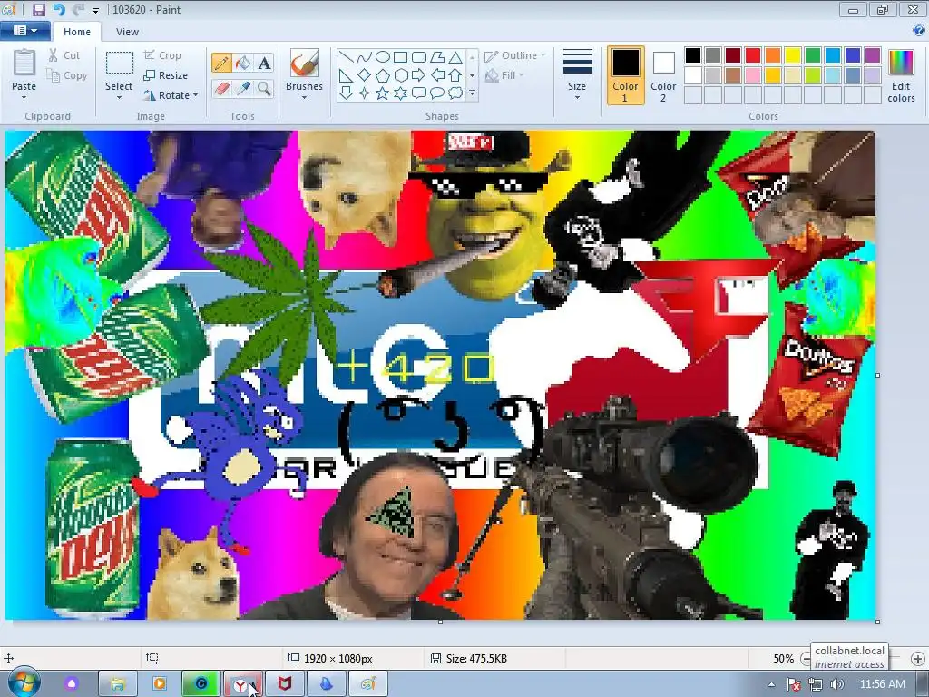Show hidden tray icons arrow
This screenshot has width=929, height=697.
coord(771,684)
